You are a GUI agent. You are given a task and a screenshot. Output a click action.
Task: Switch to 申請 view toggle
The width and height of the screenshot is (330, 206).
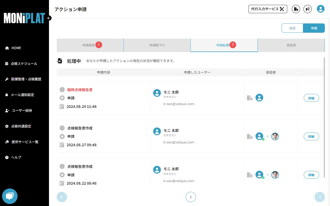(314, 28)
